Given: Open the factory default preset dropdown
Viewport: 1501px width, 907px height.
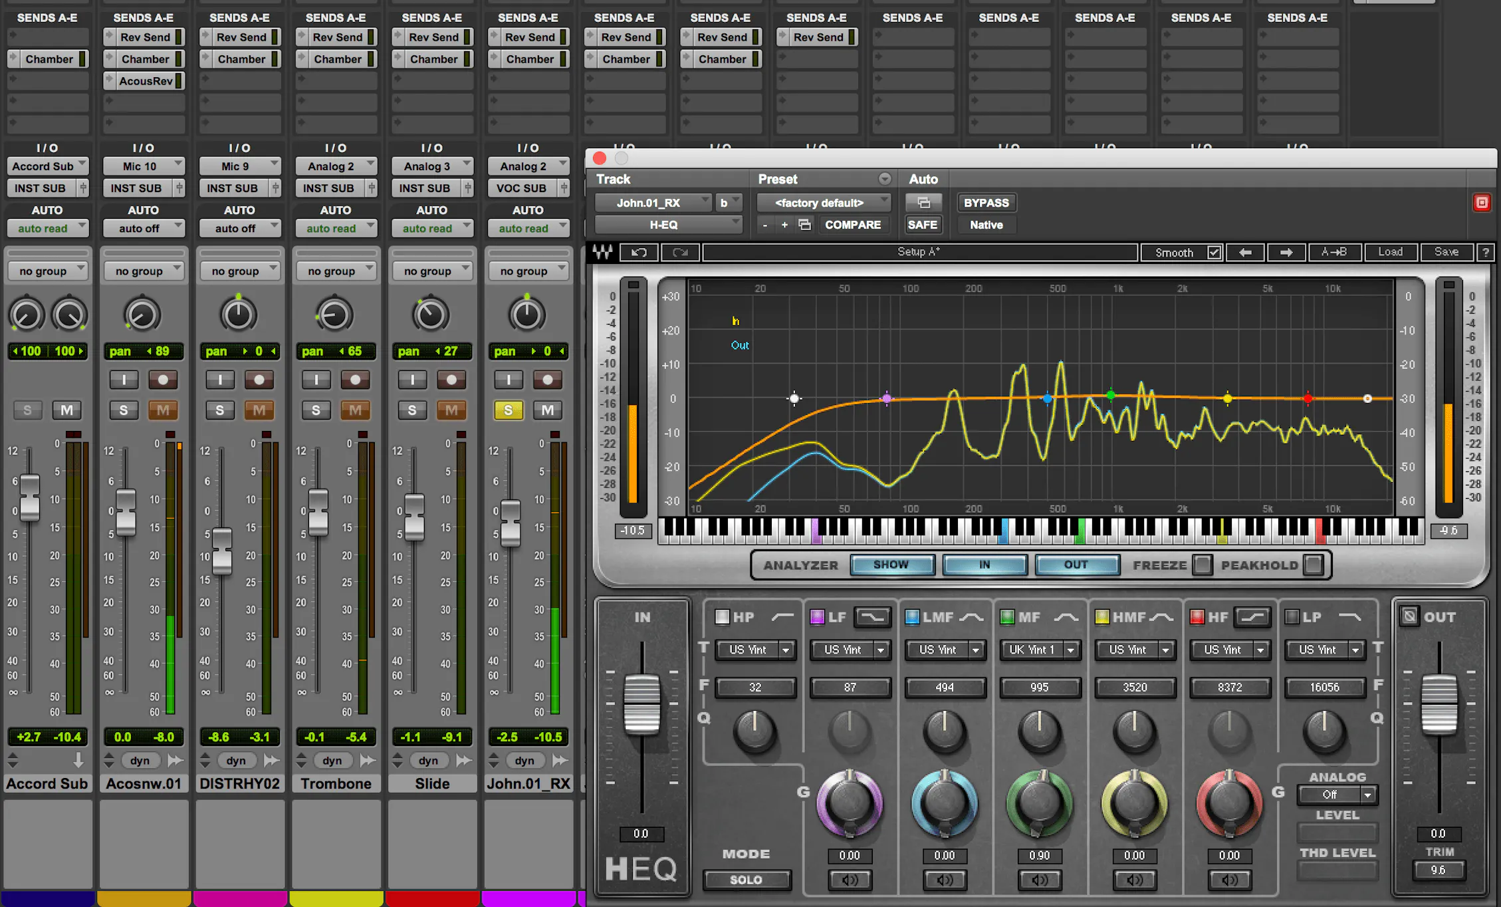Looking at the screenshot, I should pos(823,203).
